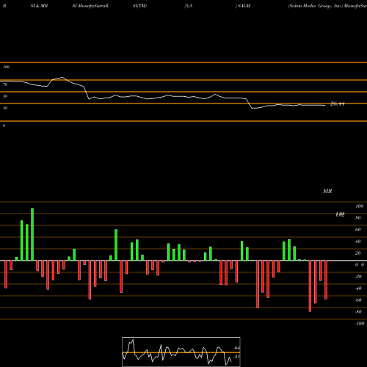Image resolution: width=367 pixels, height=367 pixels.
Task: Click the 50 level on the RSI axis
Action: point(5,96)
